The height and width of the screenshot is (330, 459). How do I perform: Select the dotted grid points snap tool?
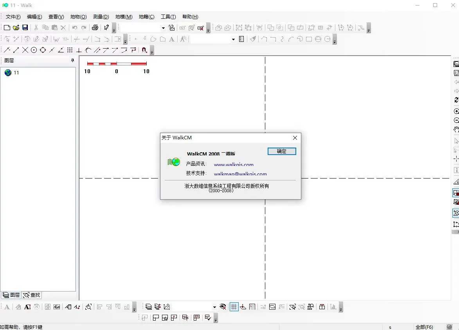point(70,50)
